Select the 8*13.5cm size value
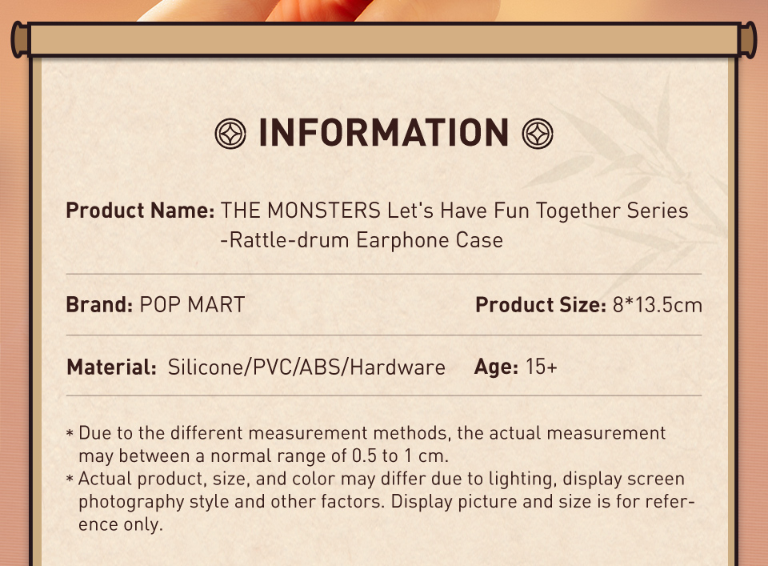 [x=657, y=305]
